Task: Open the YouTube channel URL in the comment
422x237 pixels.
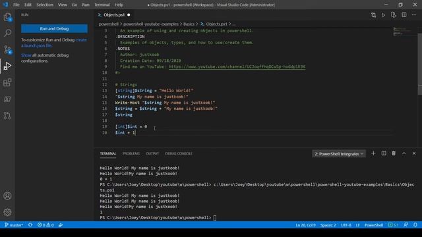Action: click(x=237, y=66)
